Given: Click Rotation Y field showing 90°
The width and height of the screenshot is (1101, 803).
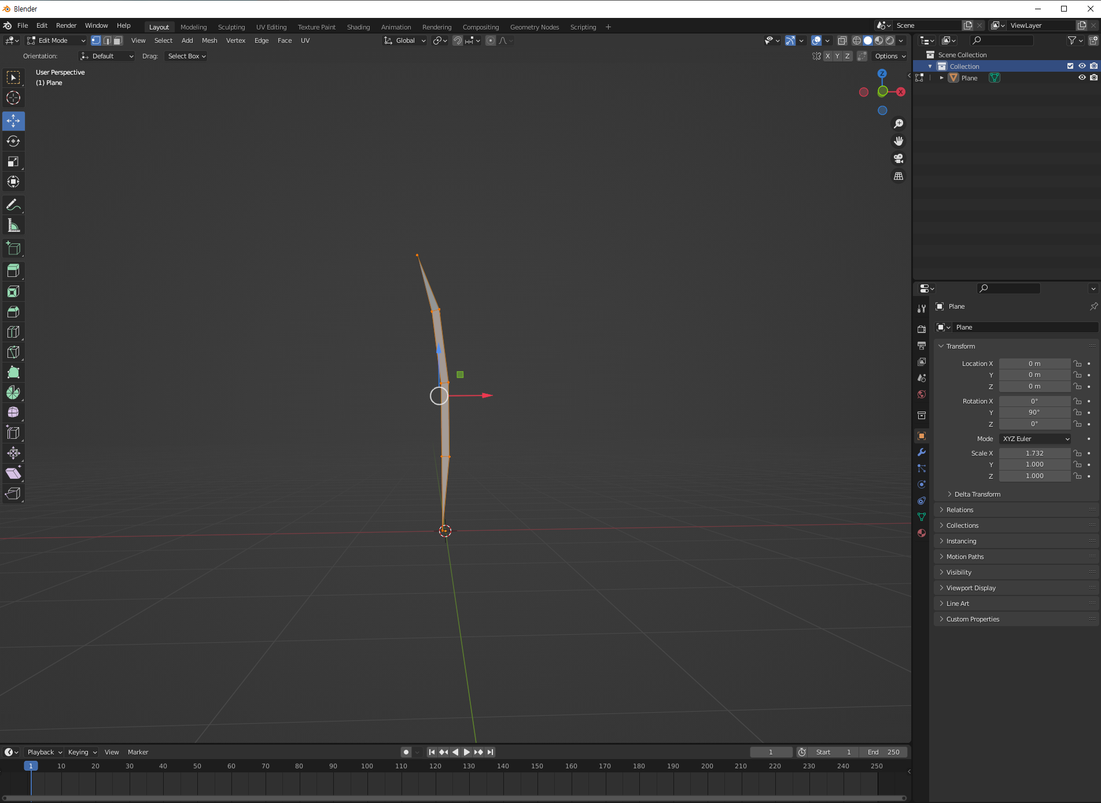Looking at the screenshot, I should pyautogui.click(x=1034, y=412).
